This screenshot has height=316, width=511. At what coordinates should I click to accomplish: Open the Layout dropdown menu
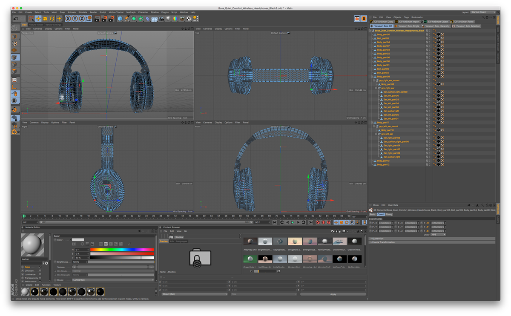pos(482,12)
